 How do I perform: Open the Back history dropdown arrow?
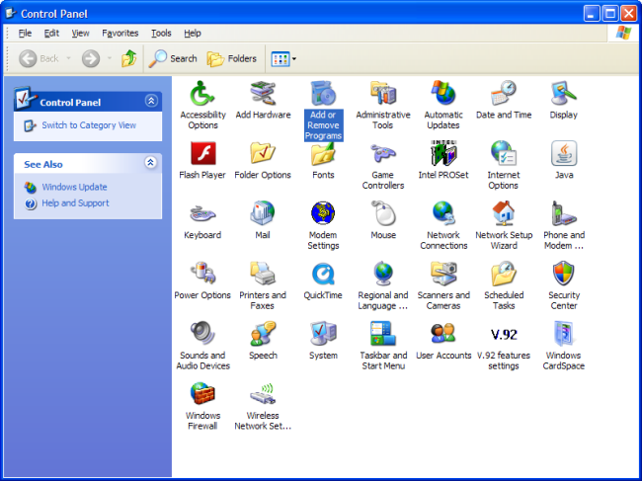point(68,58)
